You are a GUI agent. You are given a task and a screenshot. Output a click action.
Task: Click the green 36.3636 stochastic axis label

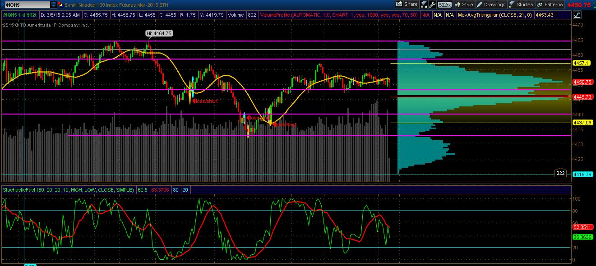(x=582, y=237)
